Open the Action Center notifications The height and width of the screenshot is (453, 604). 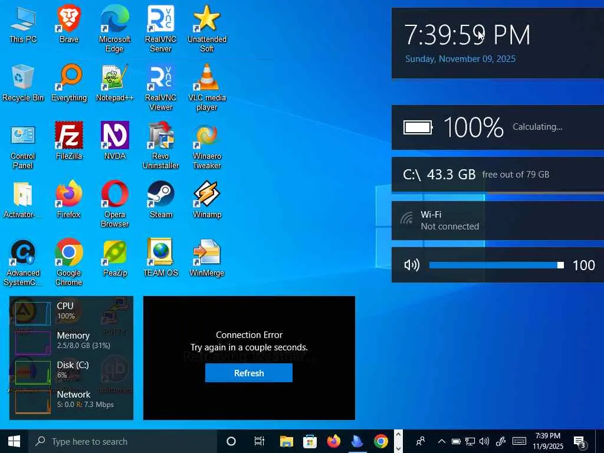pyautogui.click(x=579, y=442)
